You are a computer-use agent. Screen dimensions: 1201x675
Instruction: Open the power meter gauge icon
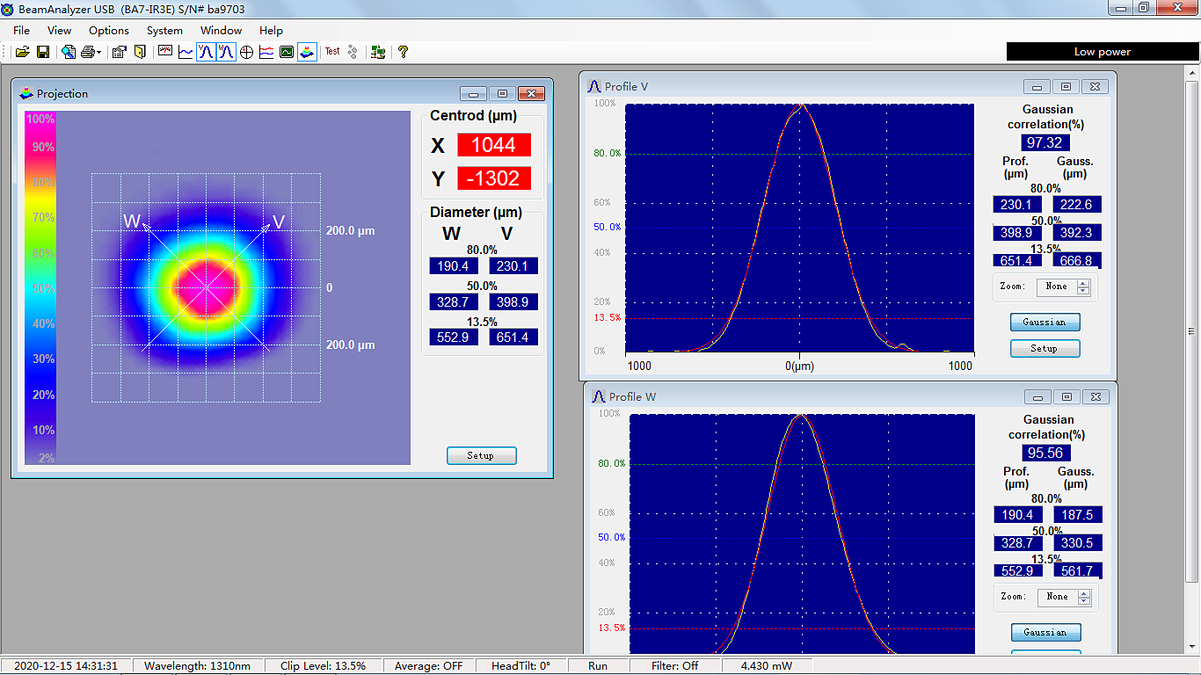pyautogui.click(x=164, y=52)
